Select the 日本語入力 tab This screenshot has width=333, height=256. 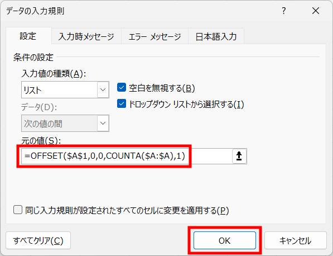pyautogui.click(x=216, y=36)
